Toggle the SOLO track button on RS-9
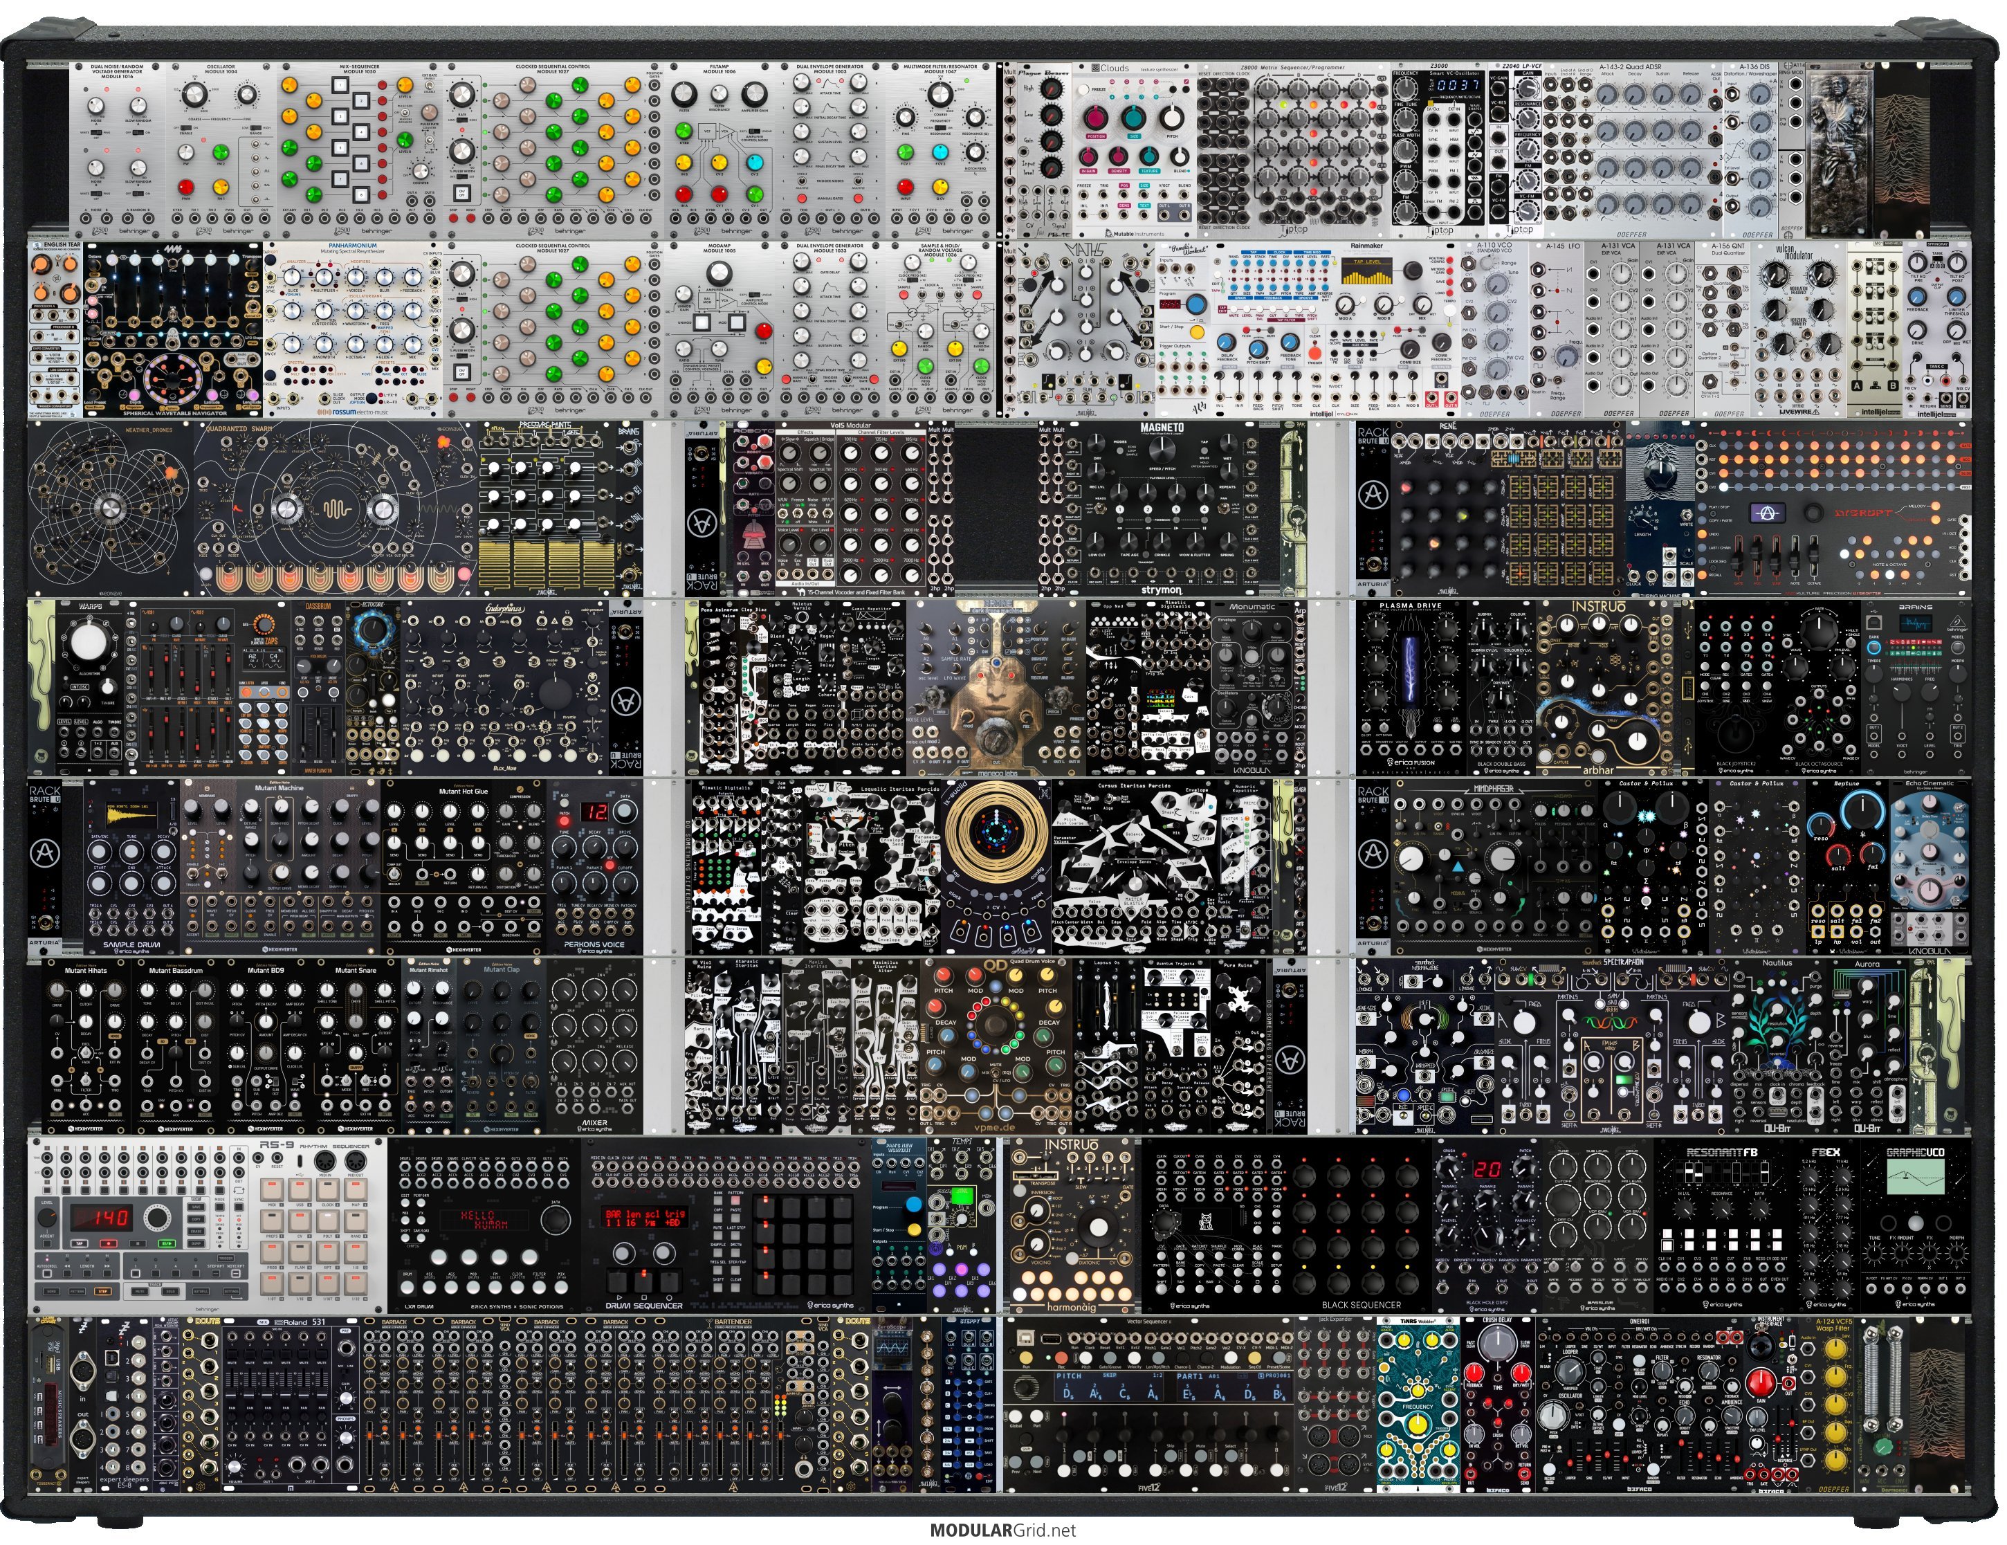 171,1292
